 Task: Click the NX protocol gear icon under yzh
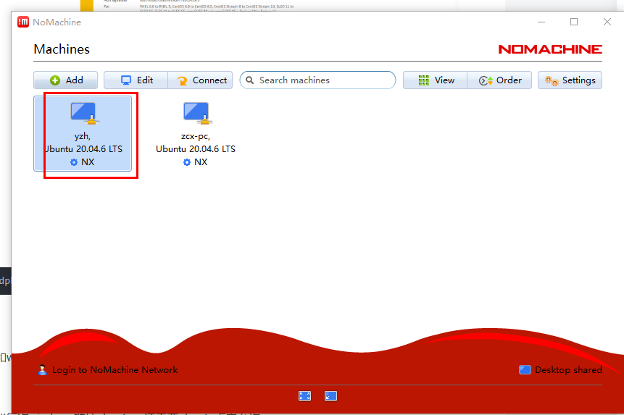tap(74, 162)
